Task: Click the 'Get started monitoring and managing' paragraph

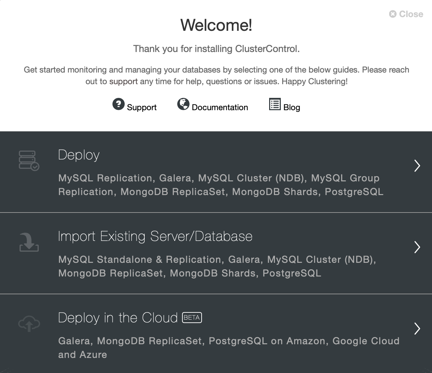Action: (216, 76)
